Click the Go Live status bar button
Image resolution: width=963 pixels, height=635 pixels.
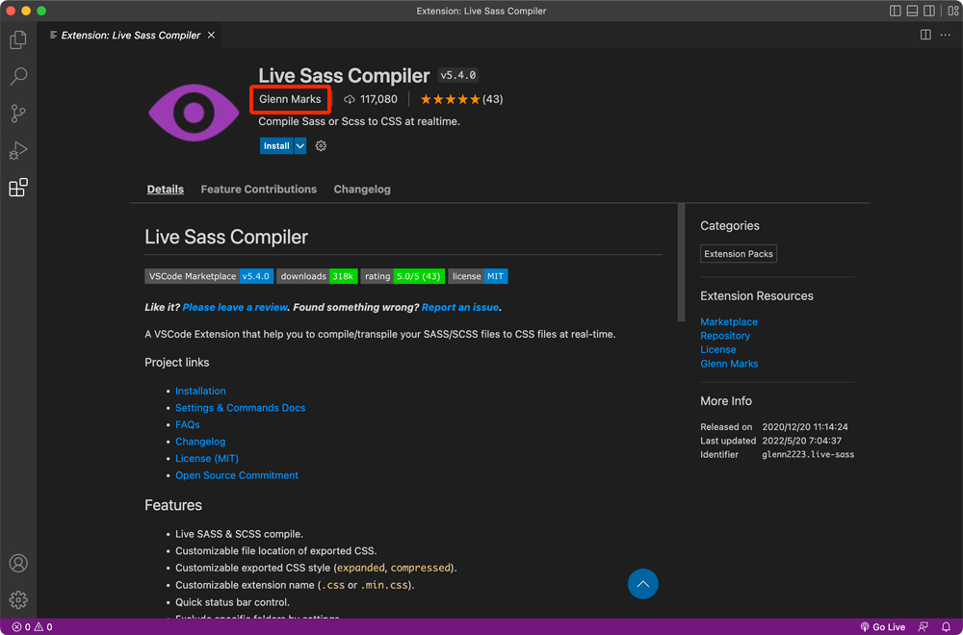point(882,627)
